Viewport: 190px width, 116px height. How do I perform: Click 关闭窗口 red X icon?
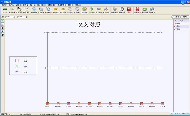[x=137, y=10]
